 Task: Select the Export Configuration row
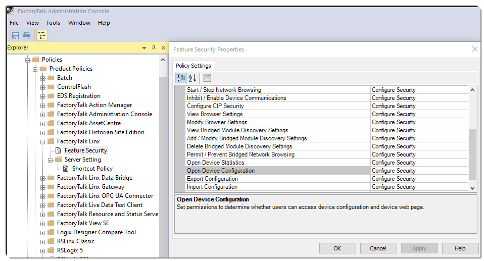click(x=278, y=179)
